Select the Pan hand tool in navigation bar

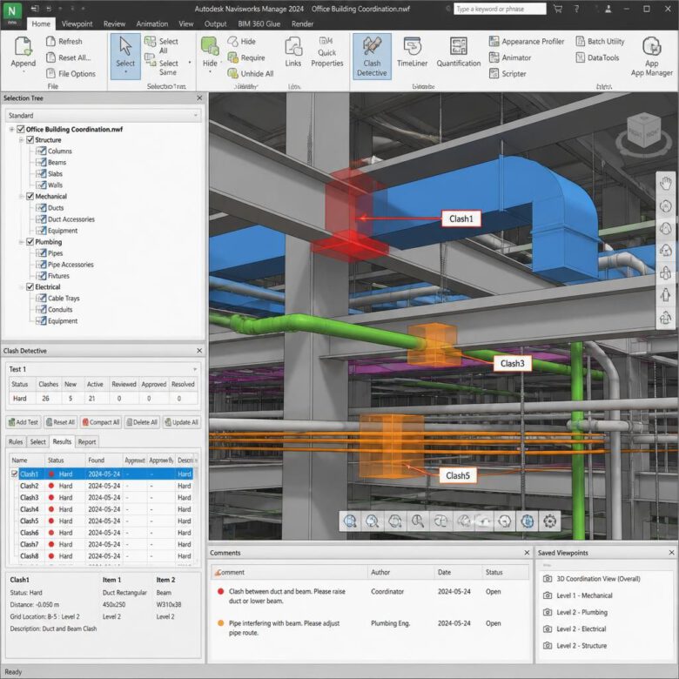tap(666, 183)
